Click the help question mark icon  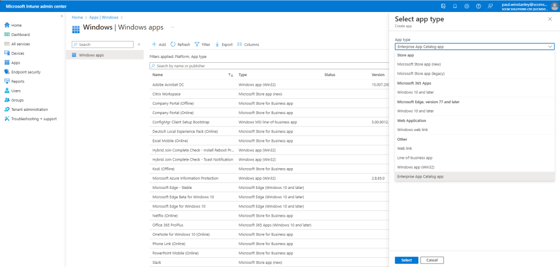pos(478,5)
